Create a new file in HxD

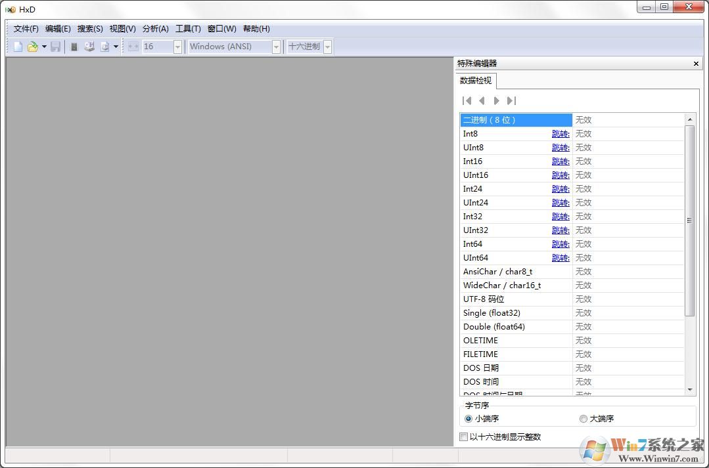point(17,46)
